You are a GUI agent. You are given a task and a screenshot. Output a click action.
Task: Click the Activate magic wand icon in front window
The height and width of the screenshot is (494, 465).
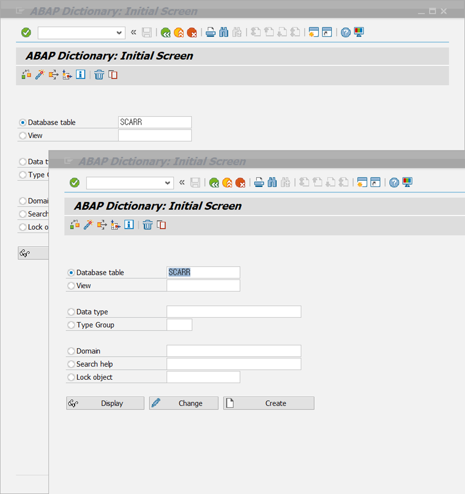coord(88,225)
